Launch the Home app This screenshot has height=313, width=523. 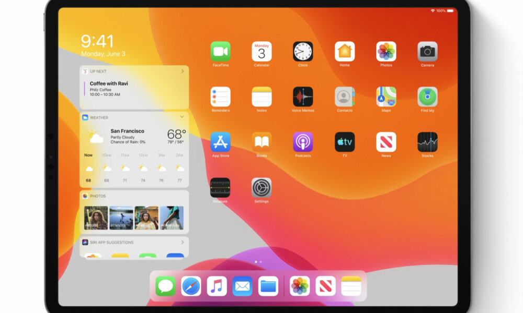(x=345, y=52)
